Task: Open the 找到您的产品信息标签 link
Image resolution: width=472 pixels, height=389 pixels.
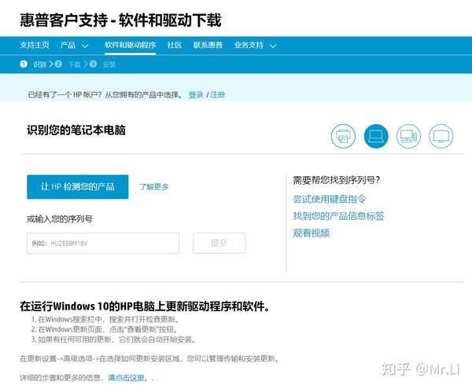Action: 338,216
